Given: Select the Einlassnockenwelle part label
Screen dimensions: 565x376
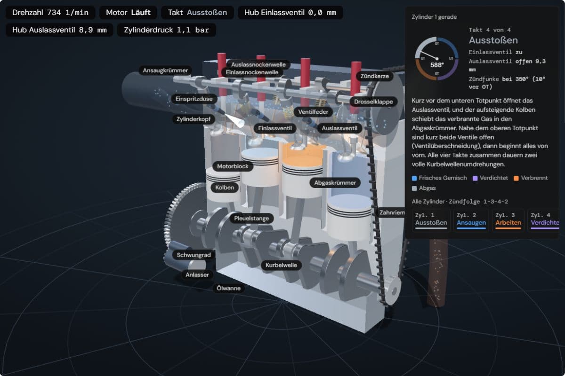Looking at the screenshot, I should click(x=252, y=72).
